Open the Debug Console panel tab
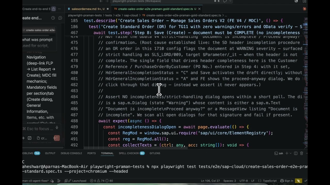This screenshot has width=330, height=185. click(x=71, y=153)
